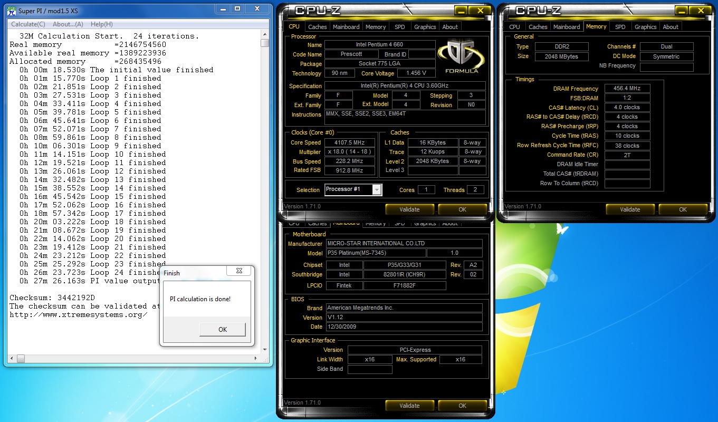This screenshot has height=422, width=718.
Task: Switch to Graphics tab in left CPU-Z
Action: point(425,27)
